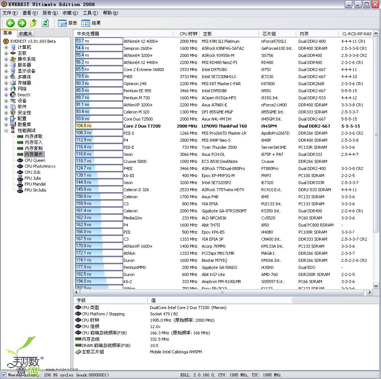Select the Core 2 Duo T7200 result row
Image resolution: width=381 pixels, height=379 pixels.
pyautogui.click(x=224, y=126)
